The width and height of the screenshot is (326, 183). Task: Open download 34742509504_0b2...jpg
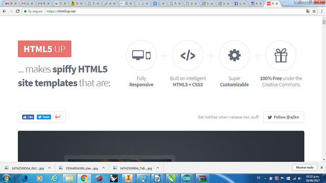coord(25,168)
